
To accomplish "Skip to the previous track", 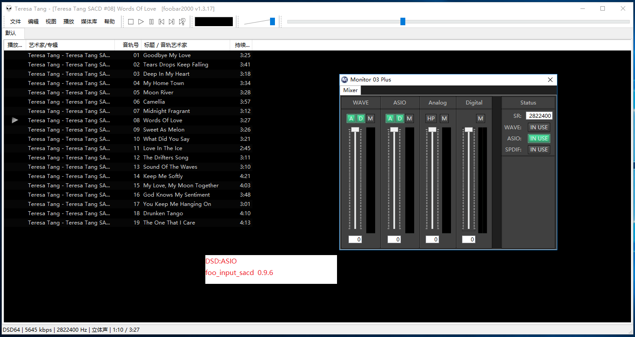I will [161, 22].
